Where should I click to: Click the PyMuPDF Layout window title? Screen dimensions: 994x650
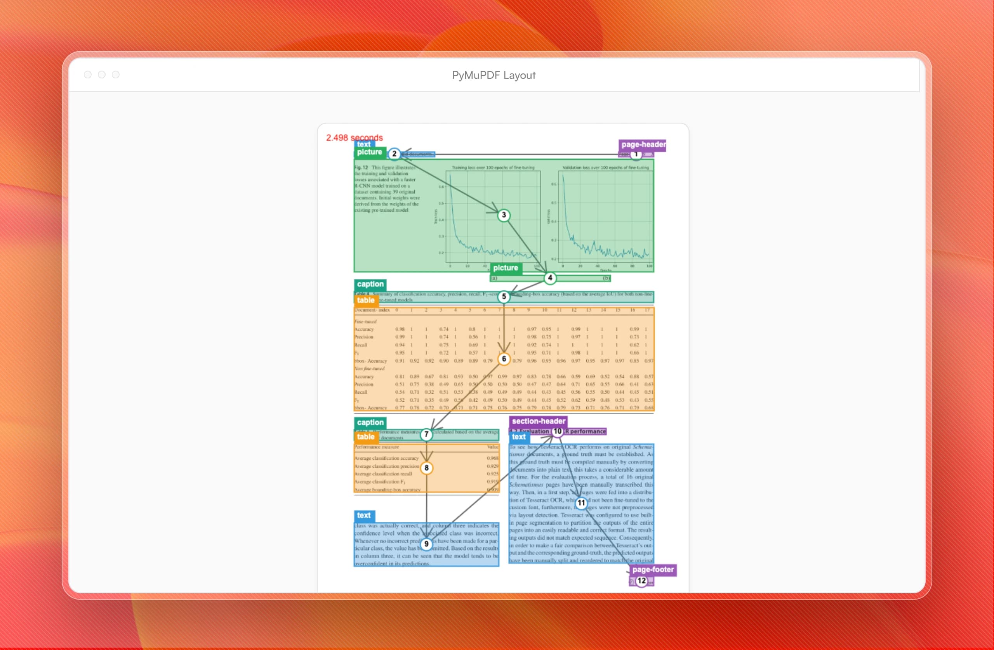tap(494, 75)
